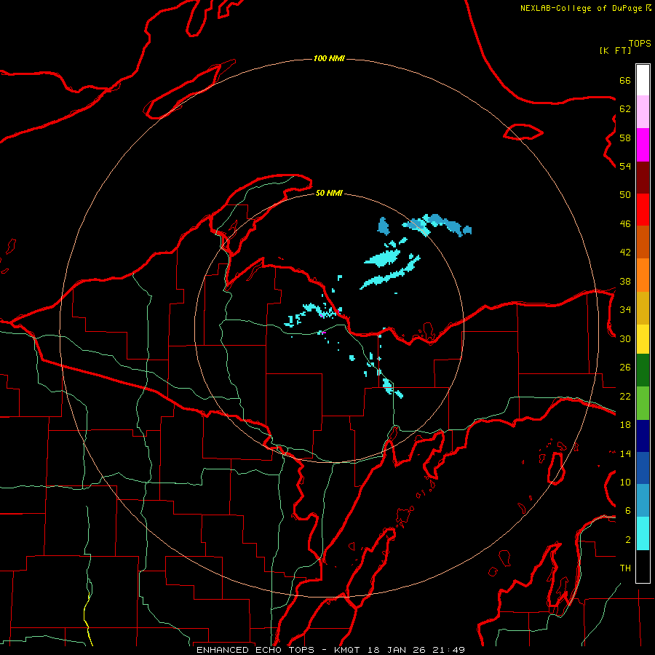Click the 50 NMI range ring label
Image resolution: width=655 pixels, height=655 pixels.
pos(329,193)
